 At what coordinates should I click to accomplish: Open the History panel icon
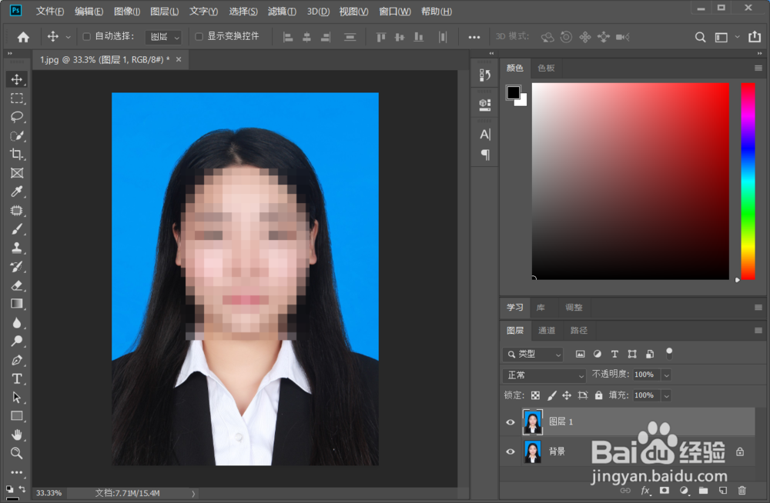pyautogui.click(x=484, y=75)
